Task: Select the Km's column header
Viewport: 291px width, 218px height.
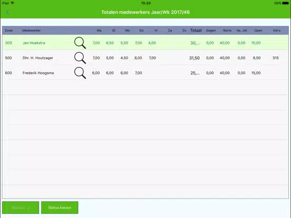Action: coord(277,31)
